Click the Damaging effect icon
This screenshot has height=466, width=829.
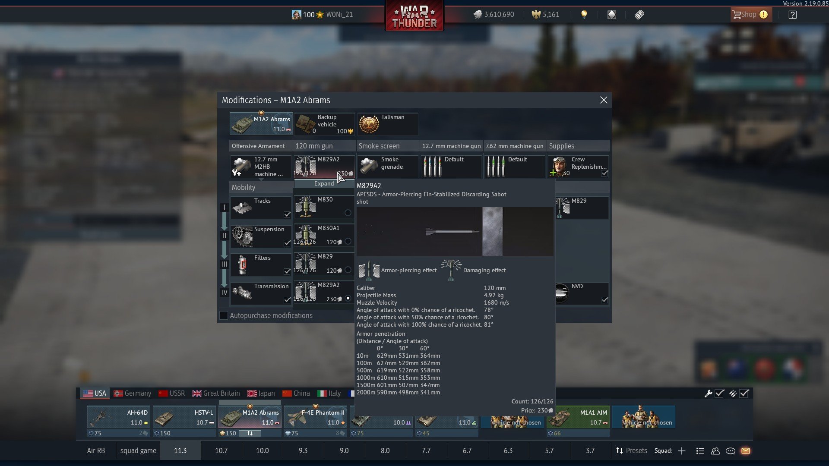451,271
